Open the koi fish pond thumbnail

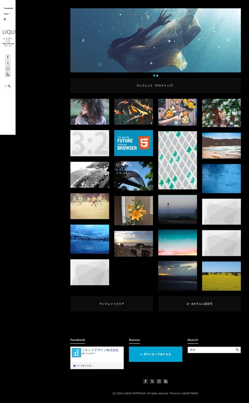[133, 112]
